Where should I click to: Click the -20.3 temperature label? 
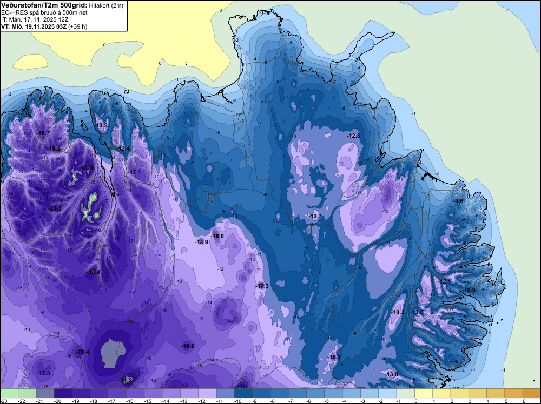point(55,208)
